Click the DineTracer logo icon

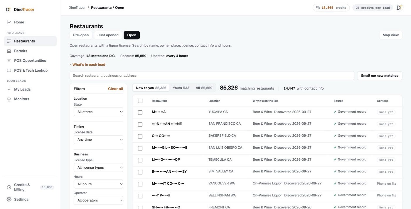(9, 9)
